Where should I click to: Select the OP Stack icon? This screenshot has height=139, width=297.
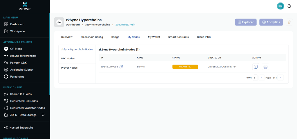(x=6, y=49)
